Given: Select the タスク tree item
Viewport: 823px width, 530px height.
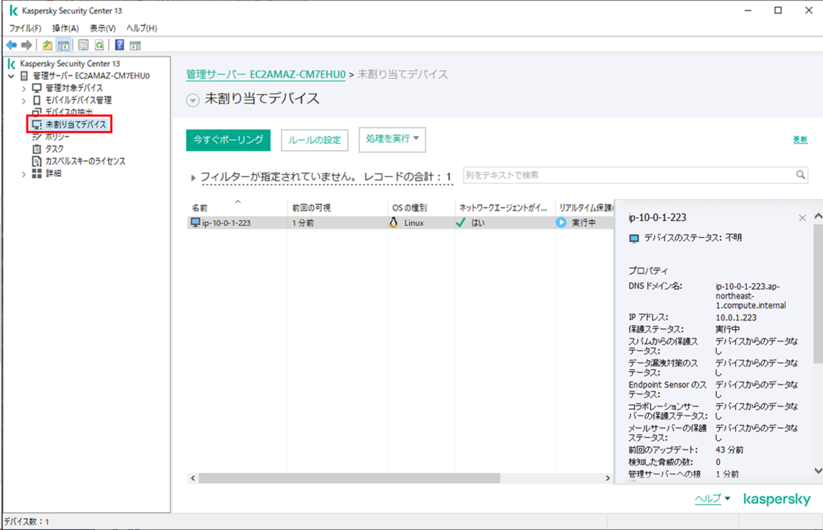Looking at the screenshot, I should coord(55,149).
